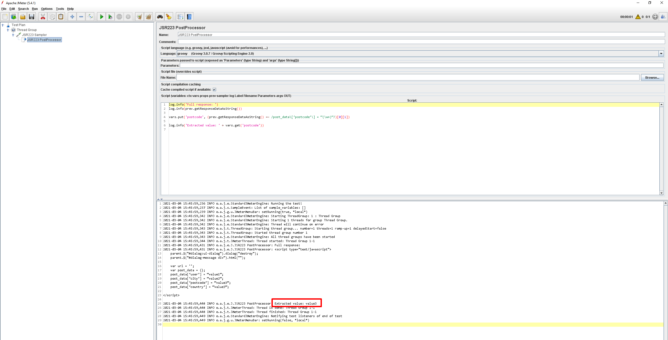Open the Options menu

click(x=46, y=9)
